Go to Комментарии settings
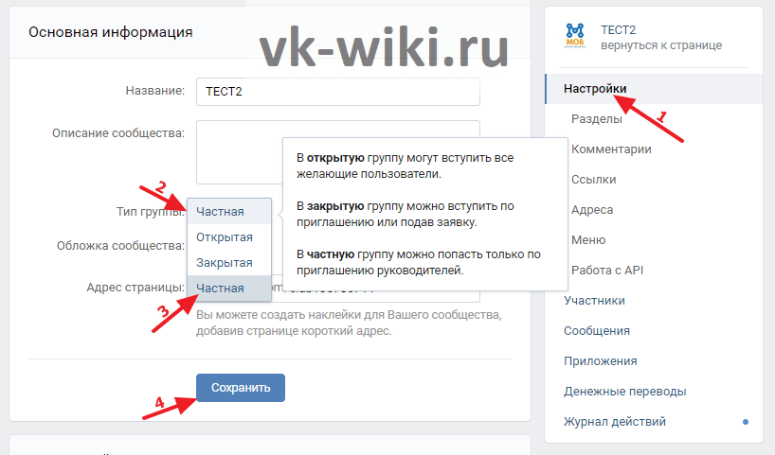This screenshot has width=775, height=455. pos(611,149)
